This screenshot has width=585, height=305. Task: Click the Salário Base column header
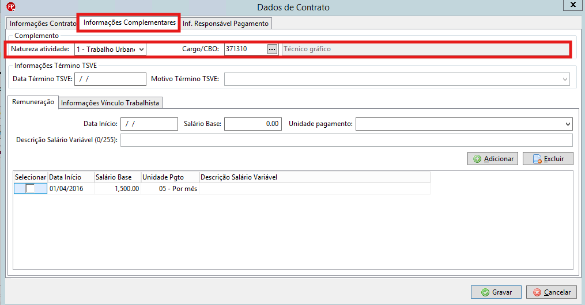point(118,177)
